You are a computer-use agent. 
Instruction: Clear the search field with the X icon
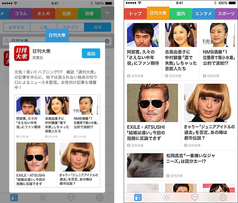click(107, 41)
